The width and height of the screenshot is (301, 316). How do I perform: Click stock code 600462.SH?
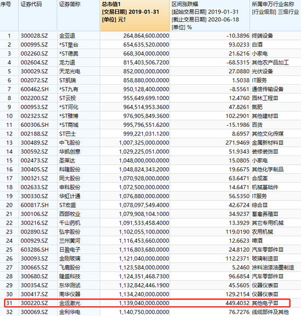coord(34,89)
